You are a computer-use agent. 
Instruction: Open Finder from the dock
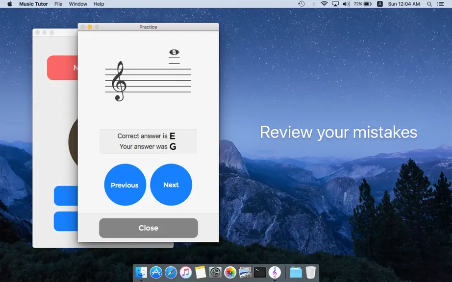coord(141,272)
